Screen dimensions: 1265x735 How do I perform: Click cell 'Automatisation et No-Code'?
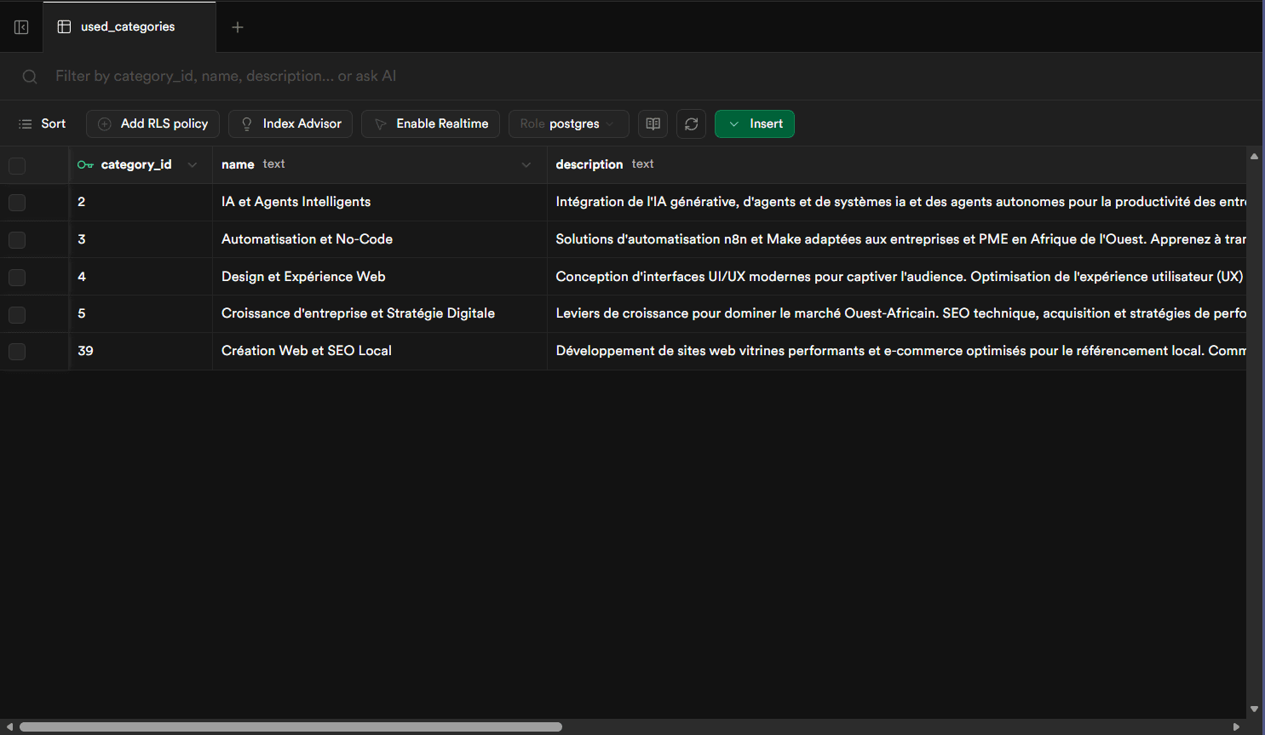click(x=380, y=239)
